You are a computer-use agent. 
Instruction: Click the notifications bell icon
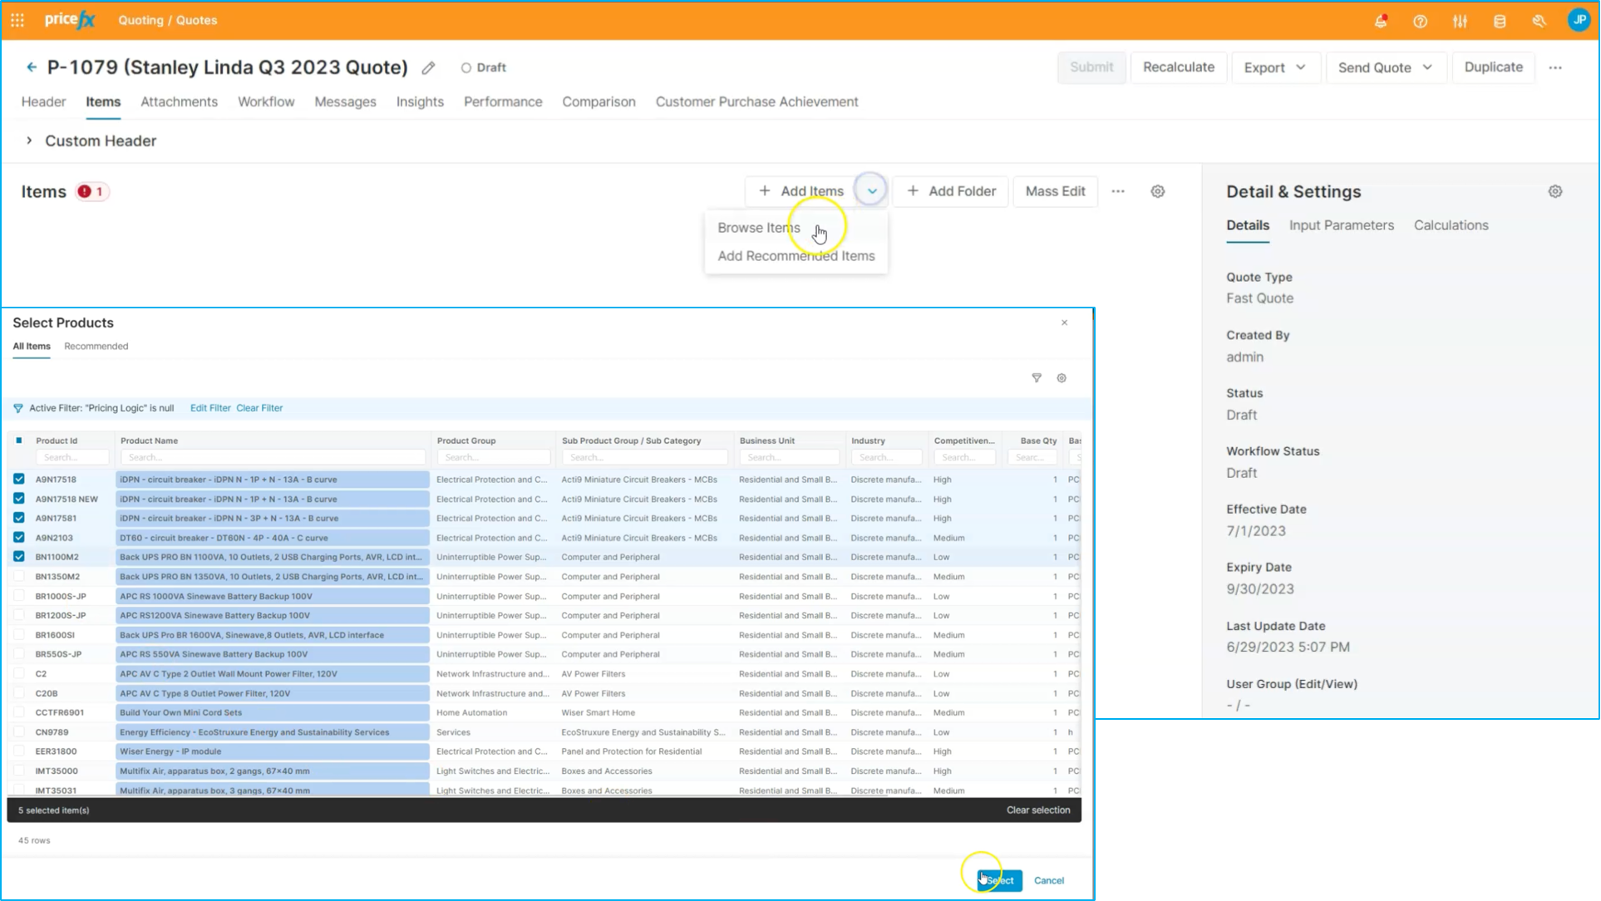click(x=1381, y=21)
